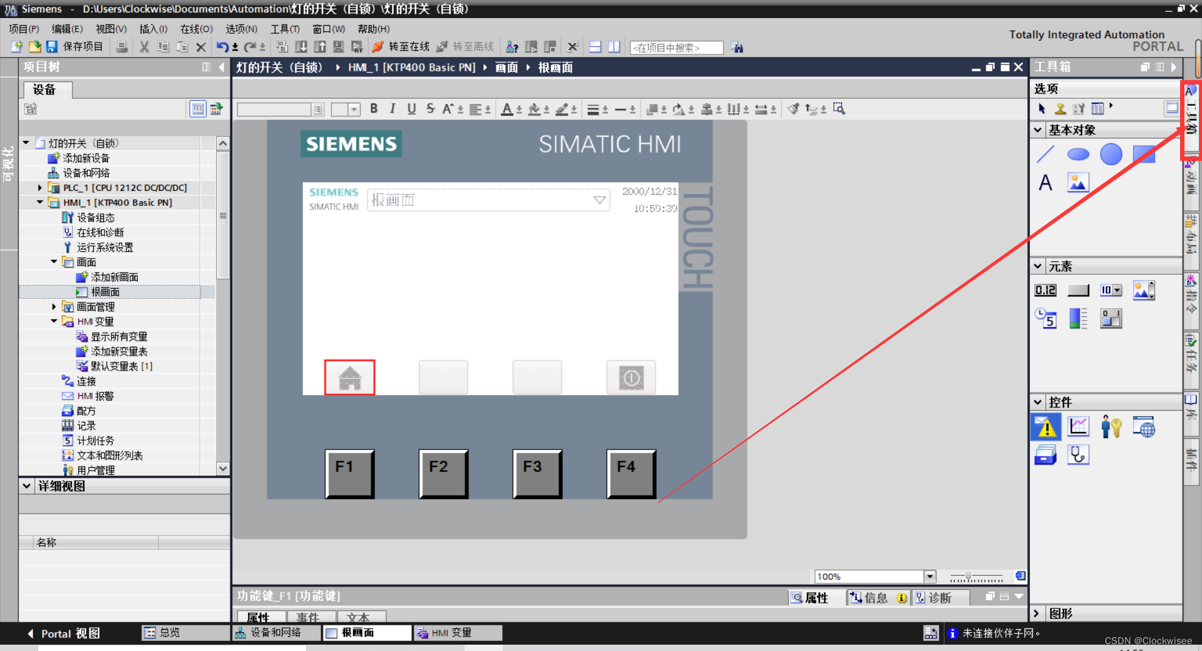This screenshot has height=651, width=1202.
Task: Select the Circle tool in 基本对象
Action: 1111,154
